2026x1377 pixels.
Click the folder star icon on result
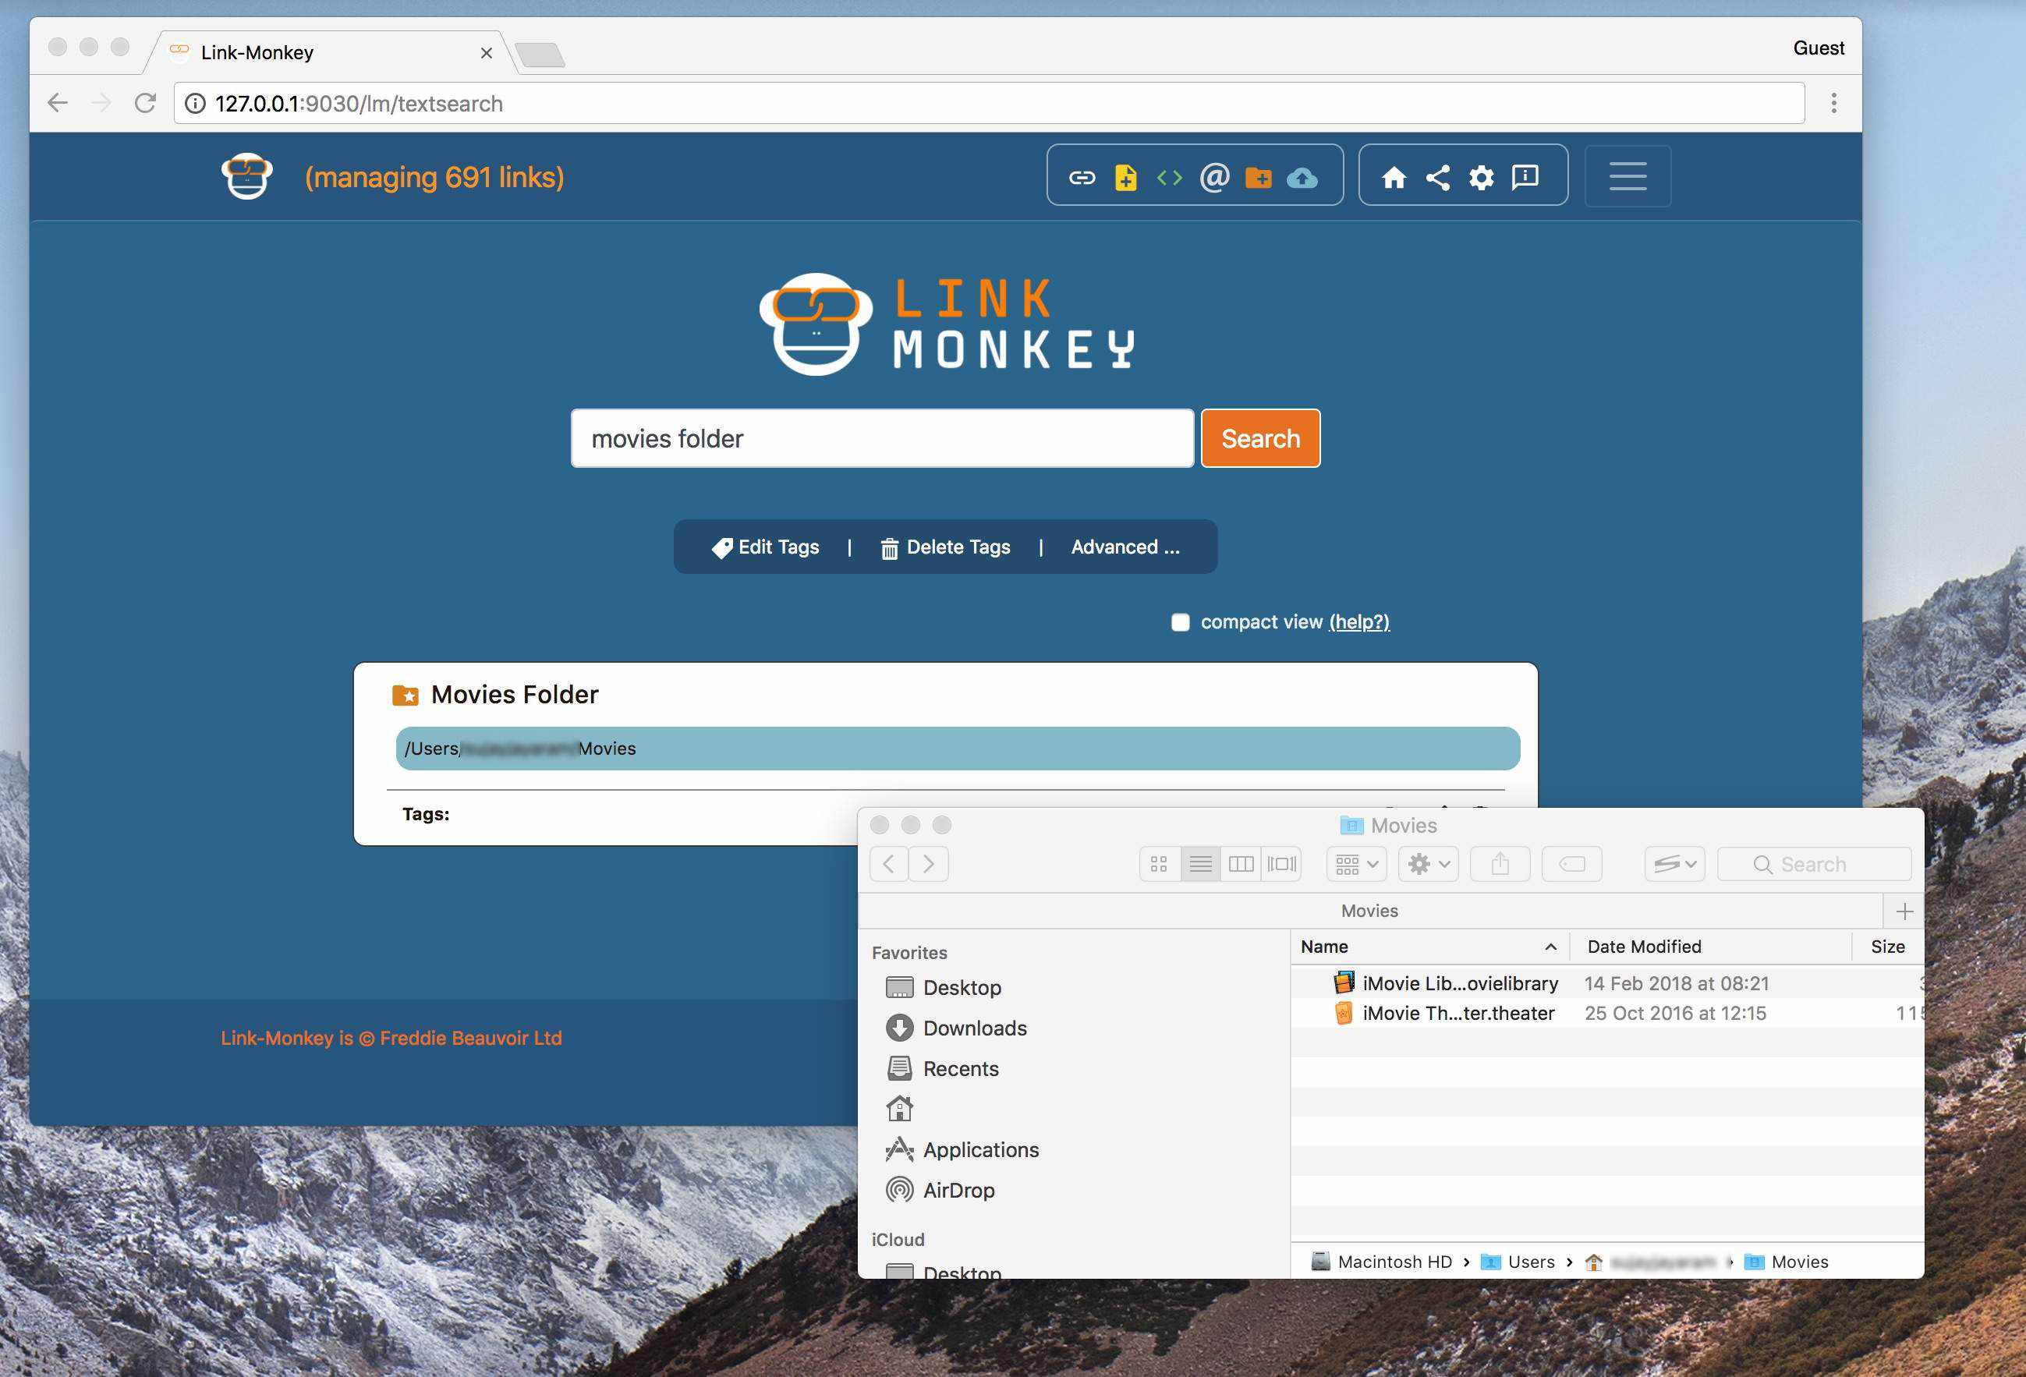pos(406,696)
